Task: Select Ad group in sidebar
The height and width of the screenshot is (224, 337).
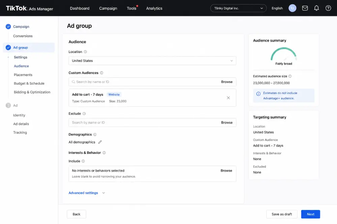Action: coord(29,48)
